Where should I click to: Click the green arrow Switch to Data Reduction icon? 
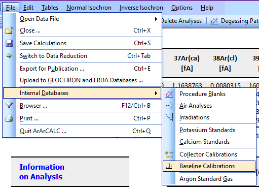[9, 55]
